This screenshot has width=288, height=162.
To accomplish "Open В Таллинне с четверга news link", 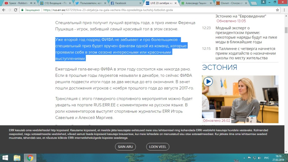I will click(x=246, y=53).
